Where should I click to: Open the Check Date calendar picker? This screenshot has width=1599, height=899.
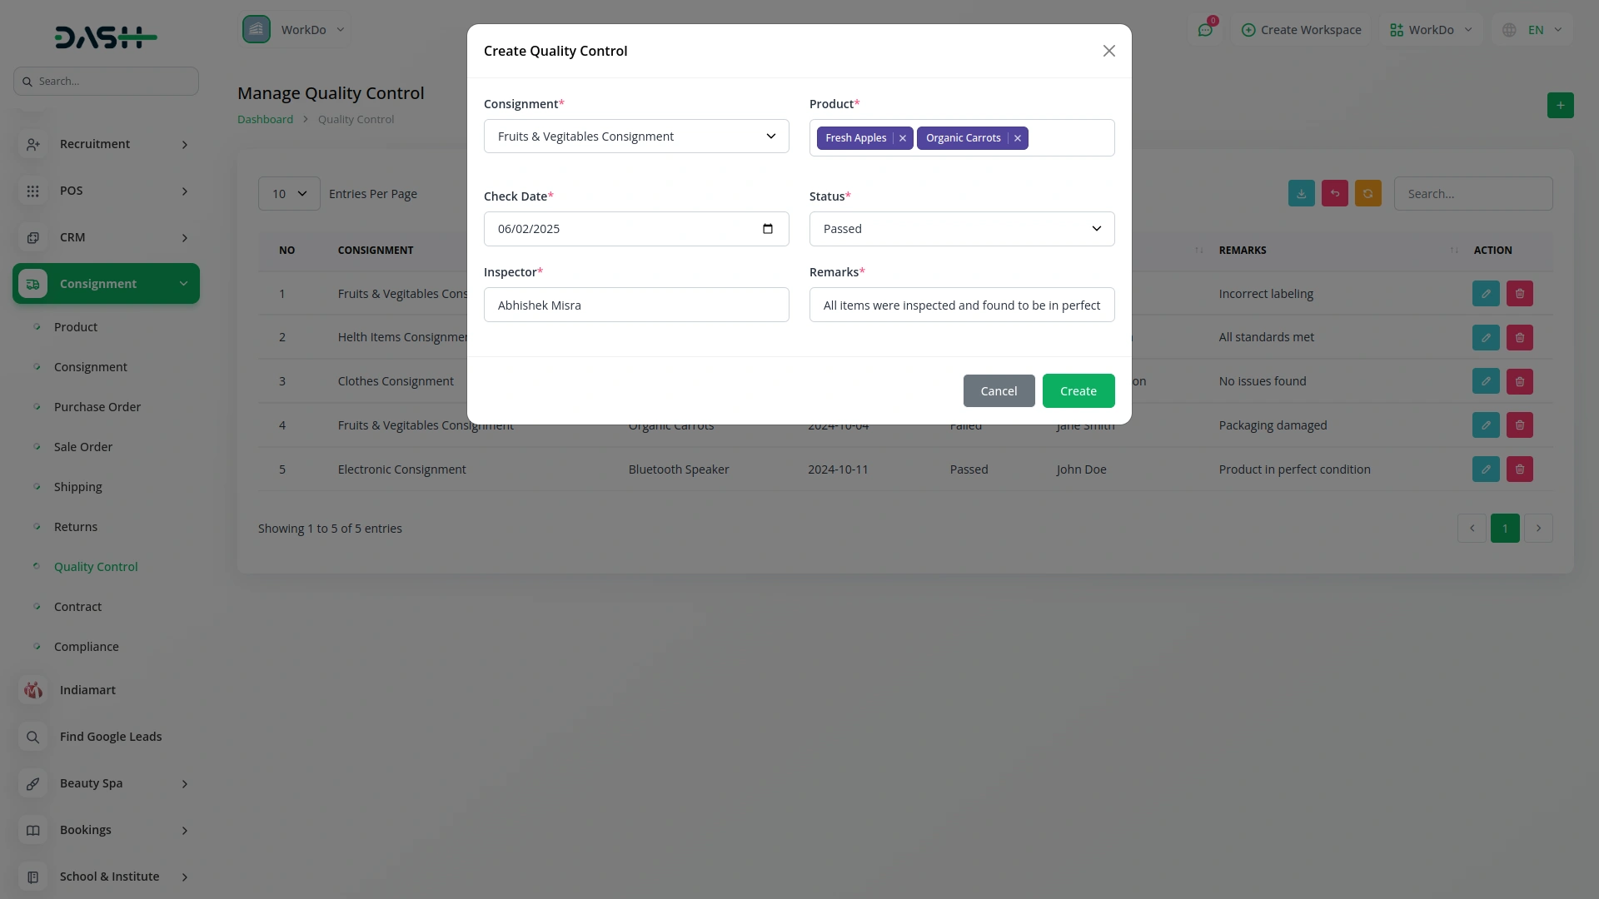click(x=767, y=228)
